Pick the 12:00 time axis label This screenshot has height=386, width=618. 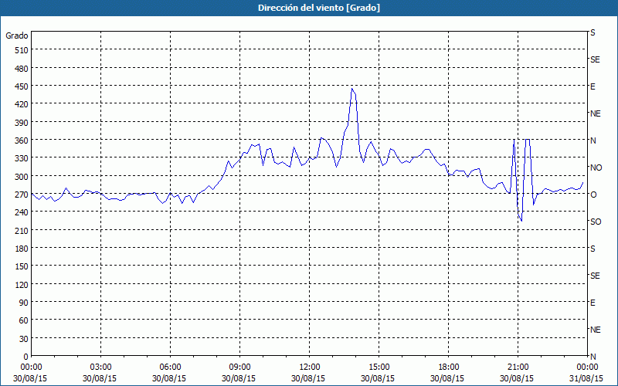pos(310,367)
